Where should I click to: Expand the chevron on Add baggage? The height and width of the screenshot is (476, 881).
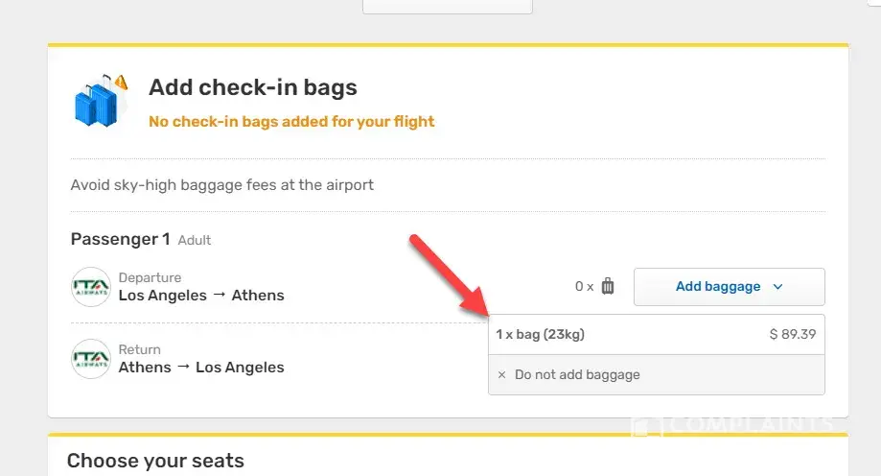(778, 287)
